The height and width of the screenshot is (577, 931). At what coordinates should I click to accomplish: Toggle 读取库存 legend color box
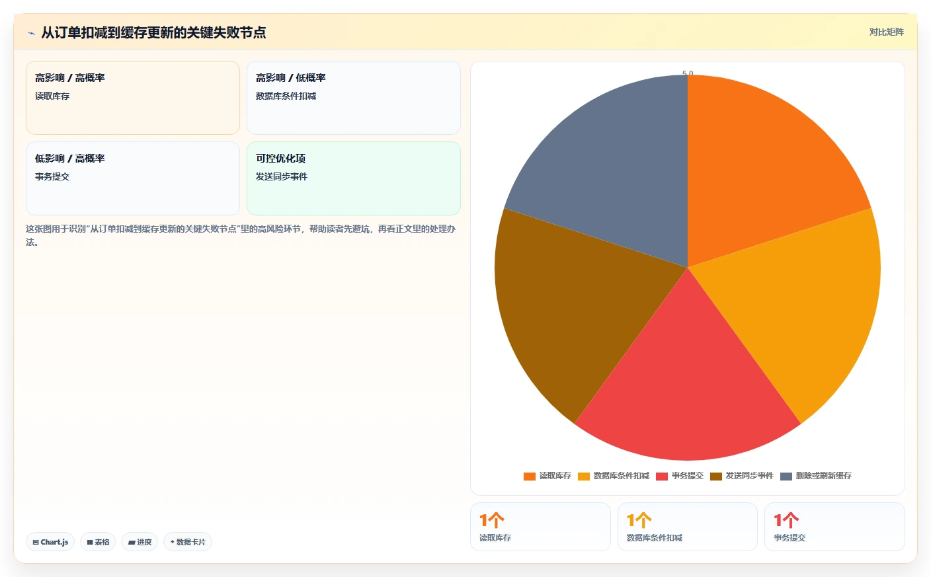[x=530, y=476]
